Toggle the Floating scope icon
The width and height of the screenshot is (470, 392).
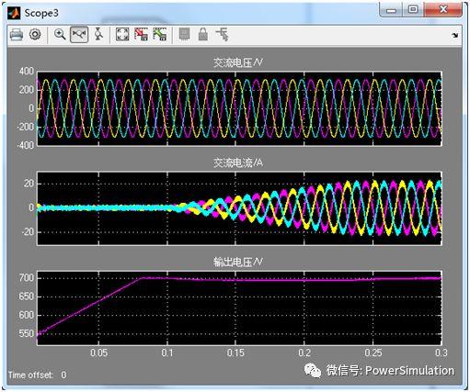click(184, 34)
